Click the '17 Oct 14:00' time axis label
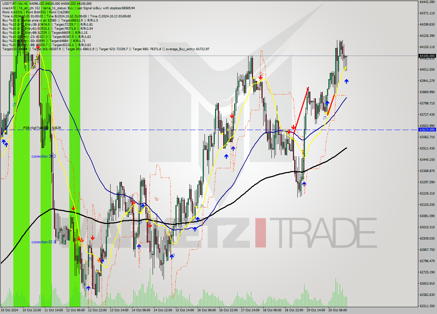 251,310
